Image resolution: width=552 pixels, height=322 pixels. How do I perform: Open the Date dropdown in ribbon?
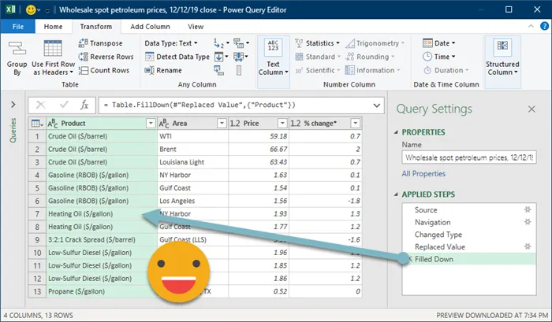tap(440, 43)
